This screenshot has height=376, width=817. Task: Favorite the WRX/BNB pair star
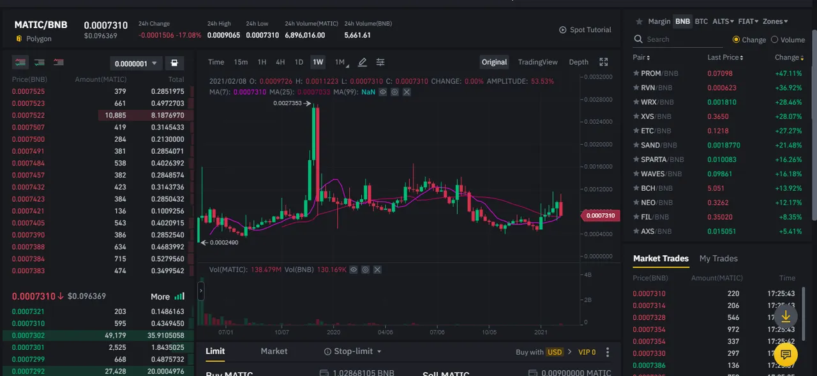pyautogui.click(x=636, y=102)
